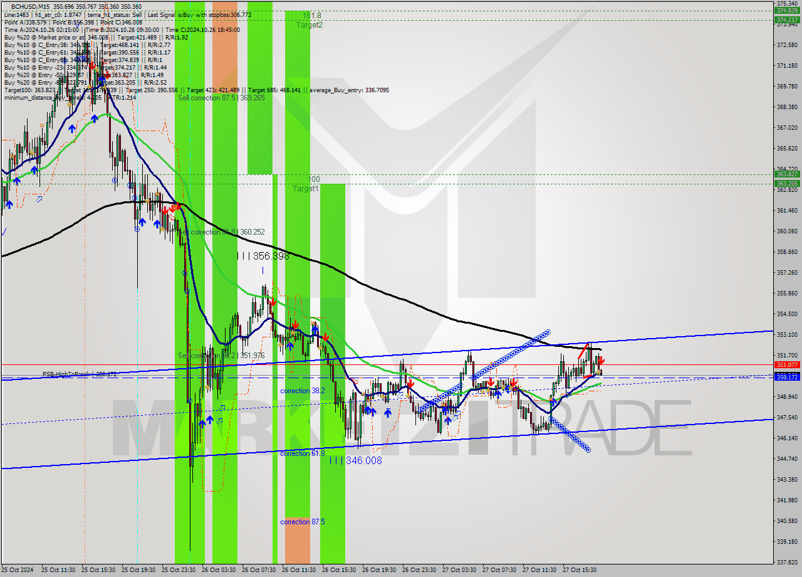Select the 'Target2' label
Image resolution: width=802 pixels, height=577 pixels.
[310, 25]
